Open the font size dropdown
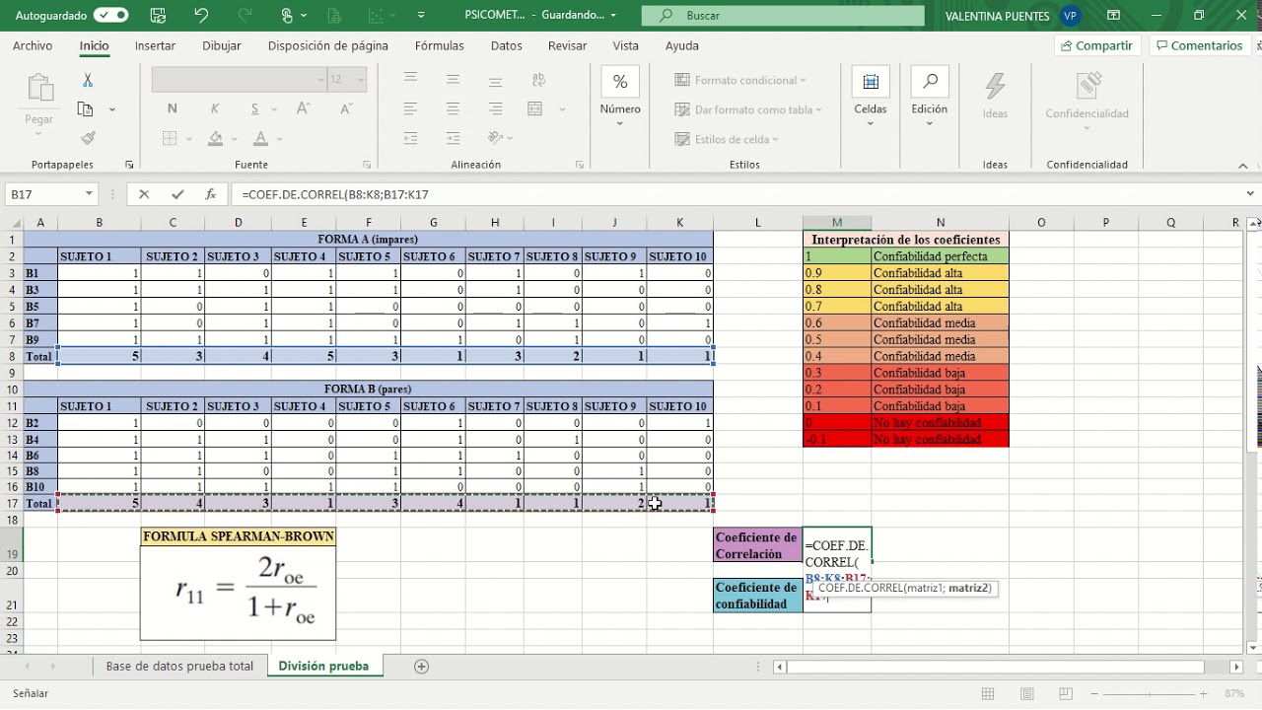Viewport: 1262px width, 710px height. (x=361, y=80)
